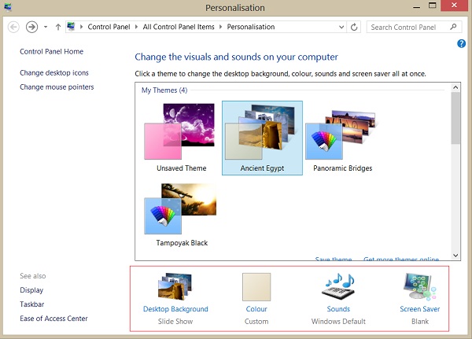
Task: Click the Forward navigation arrow
Action: (x=31, y=27)
